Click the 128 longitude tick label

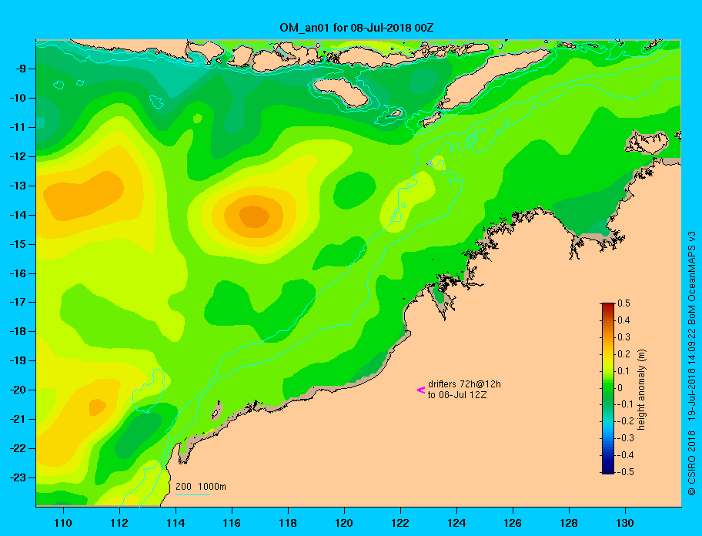pos(569,523)
